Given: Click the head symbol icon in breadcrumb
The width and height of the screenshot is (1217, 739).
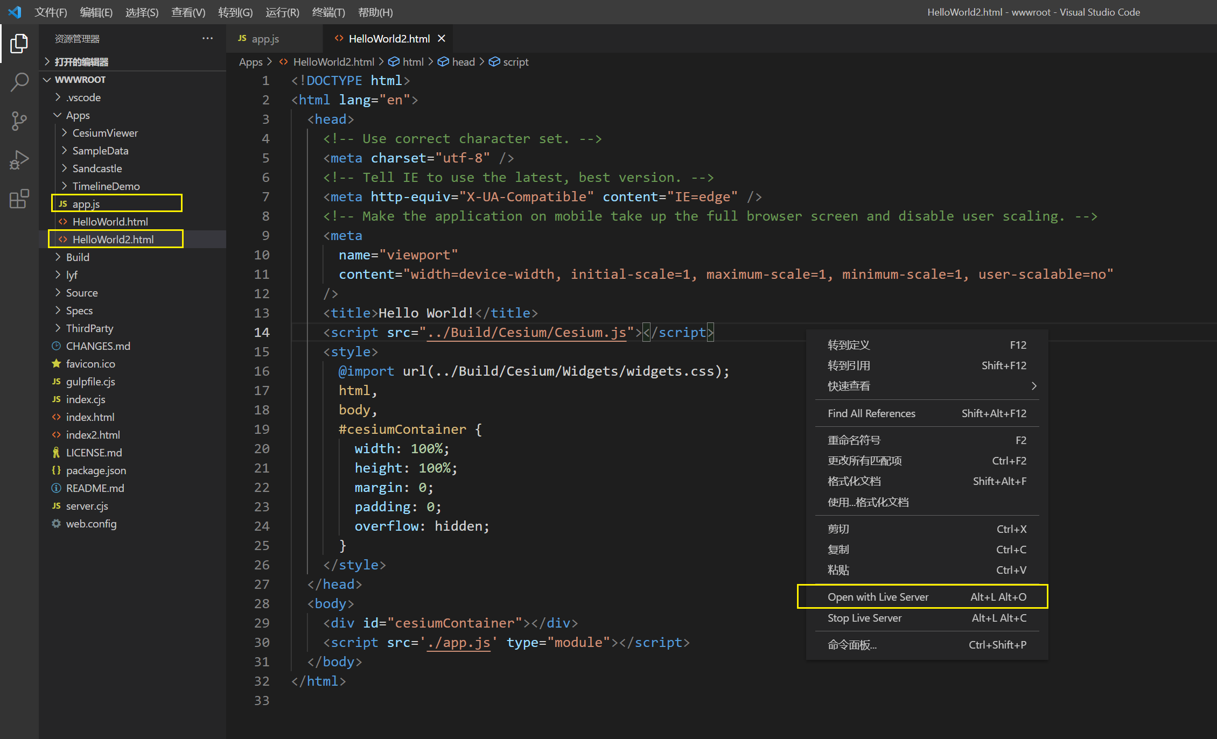Looking at the screenshot, I should click(x=443, y=62).
